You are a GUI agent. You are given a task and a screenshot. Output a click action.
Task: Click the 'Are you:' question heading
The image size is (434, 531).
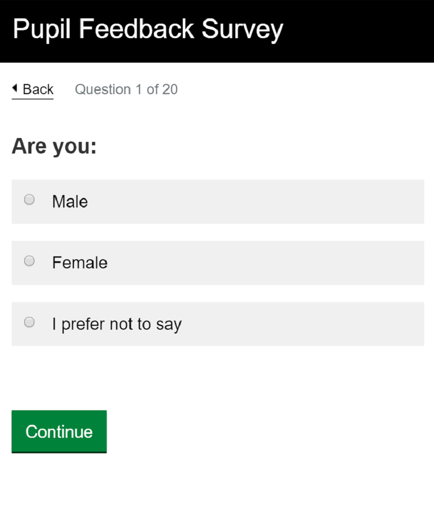[x=54, y=146]
